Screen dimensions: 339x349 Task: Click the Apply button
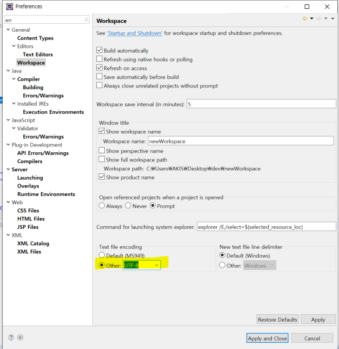click(x=318, y=320)
